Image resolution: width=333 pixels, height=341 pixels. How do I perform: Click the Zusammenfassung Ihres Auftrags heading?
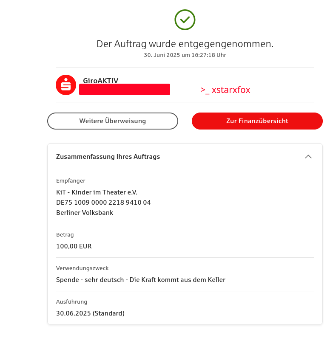pos(108,157)
